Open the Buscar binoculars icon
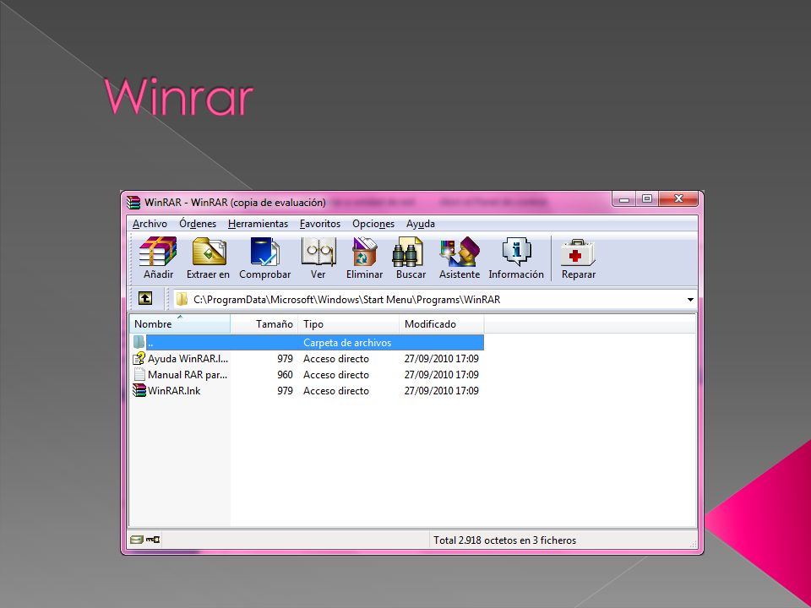Viewport: 811px width, 608px height. pos(408,252)
